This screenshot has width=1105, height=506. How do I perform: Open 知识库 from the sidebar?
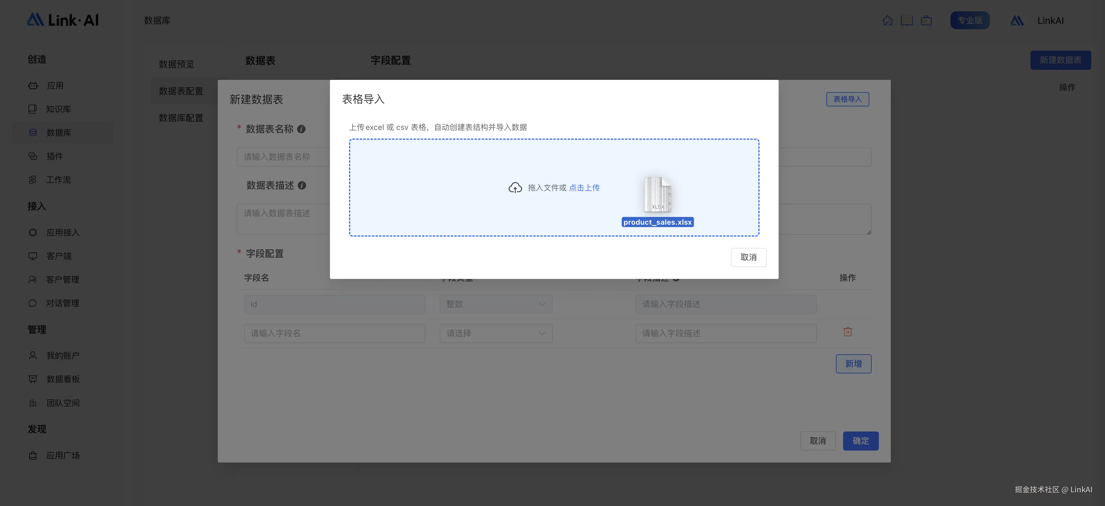[59, 109]
